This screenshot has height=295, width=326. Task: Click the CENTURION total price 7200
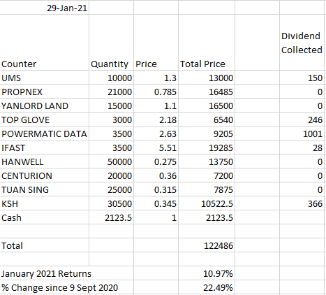207,175
